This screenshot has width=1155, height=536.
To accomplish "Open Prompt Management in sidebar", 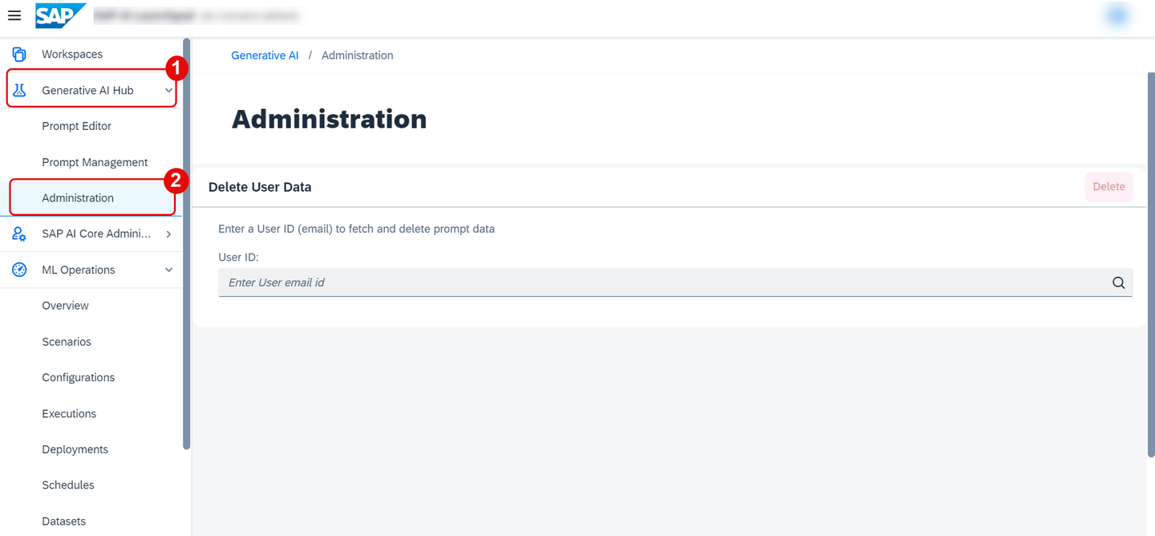I will tap(95, 162).
